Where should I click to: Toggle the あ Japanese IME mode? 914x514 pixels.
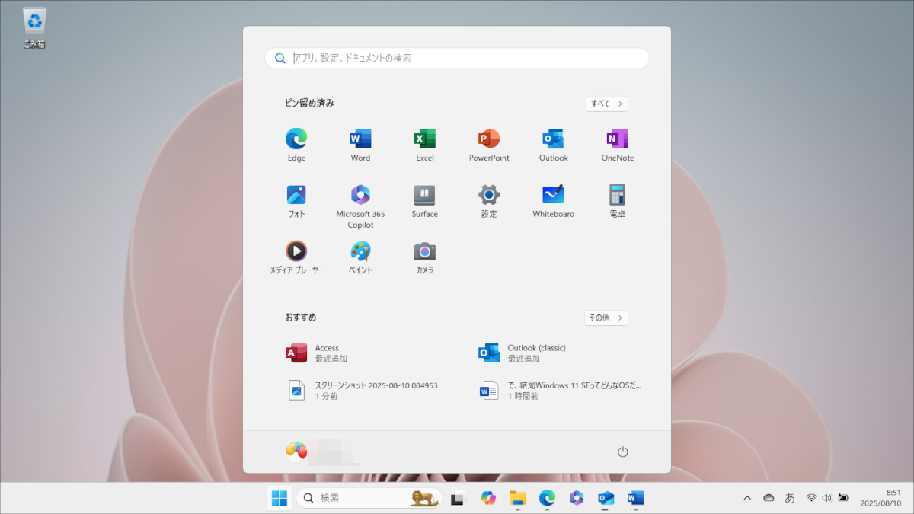coord(790,498)
